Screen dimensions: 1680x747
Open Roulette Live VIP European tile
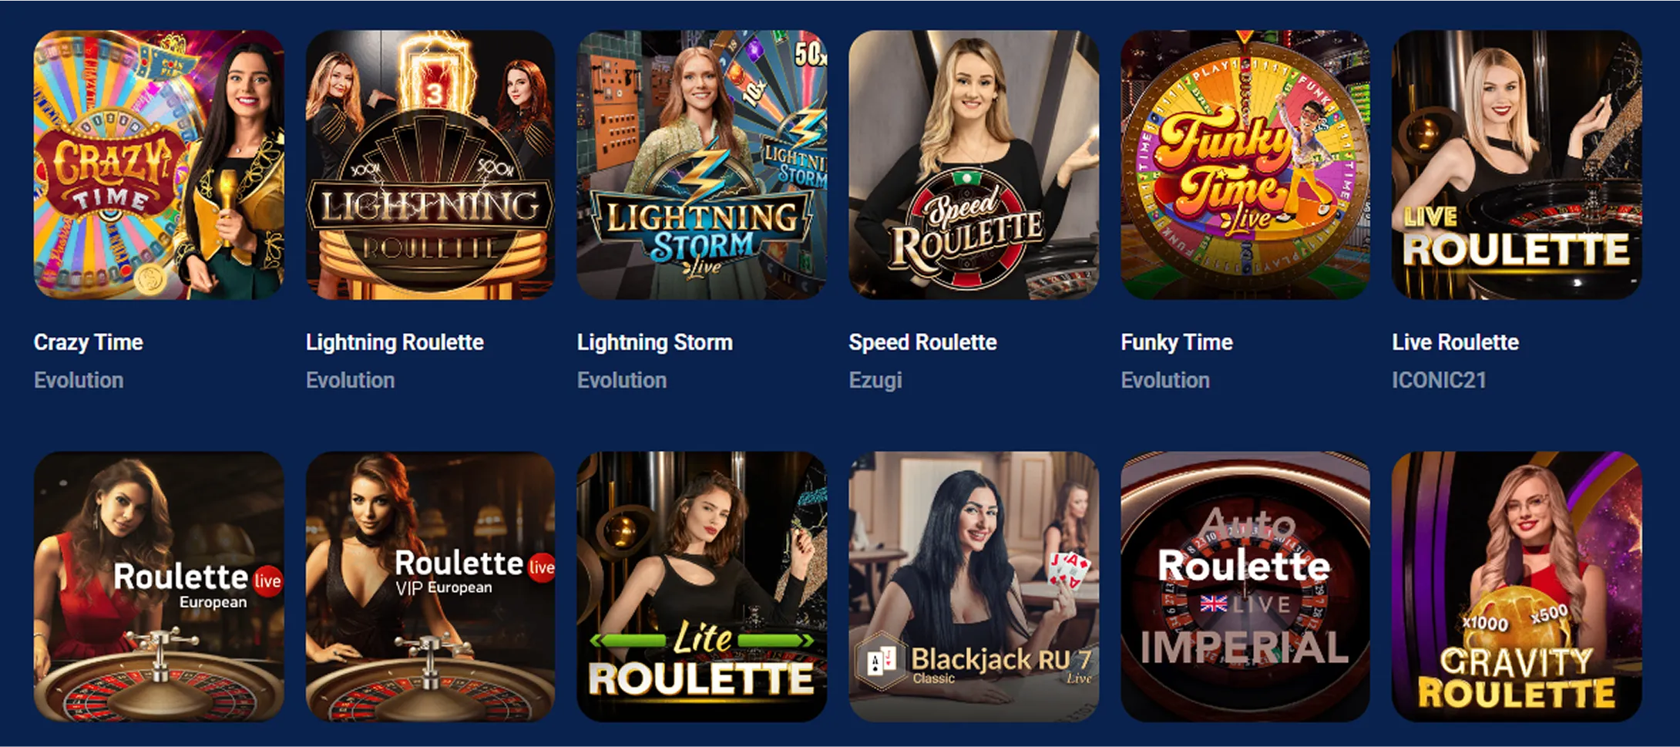tap(430, 587)
